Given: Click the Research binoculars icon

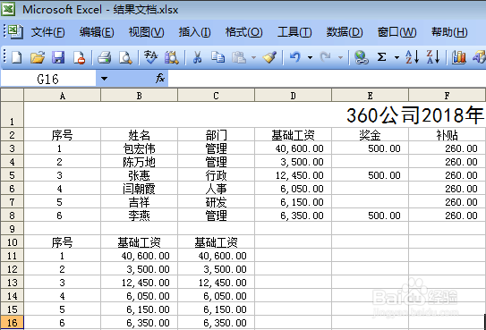Looking at the screenshot, I should 172,57.
